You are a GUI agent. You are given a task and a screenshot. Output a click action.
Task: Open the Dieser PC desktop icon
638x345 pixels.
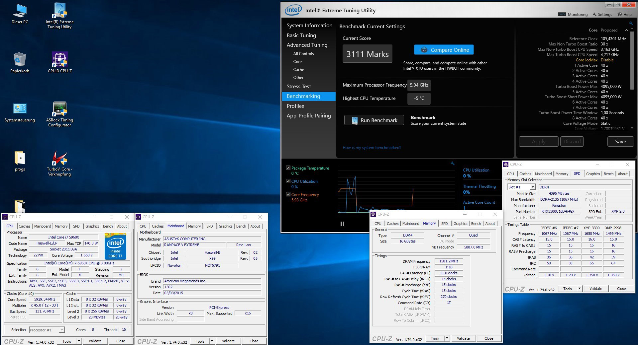click(x=20, y=11)
